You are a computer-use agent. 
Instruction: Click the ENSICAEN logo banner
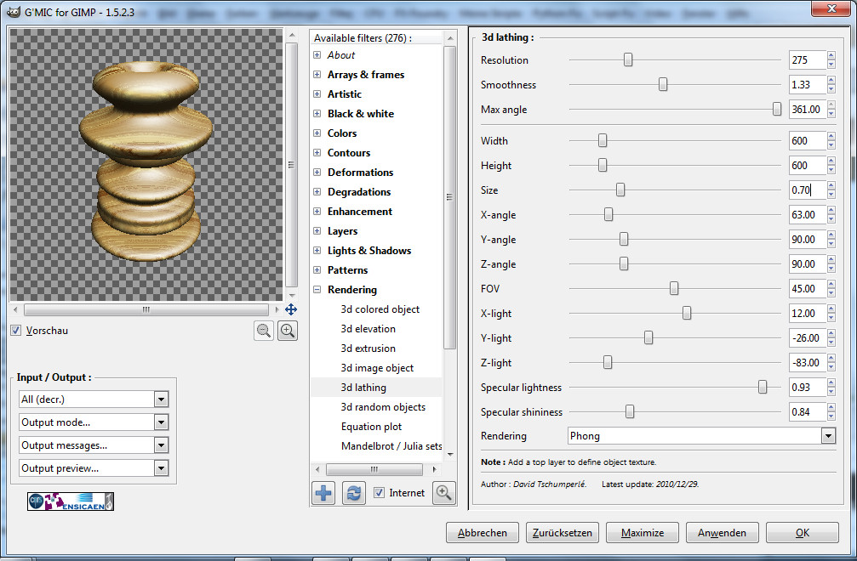[x=71, y=501]
